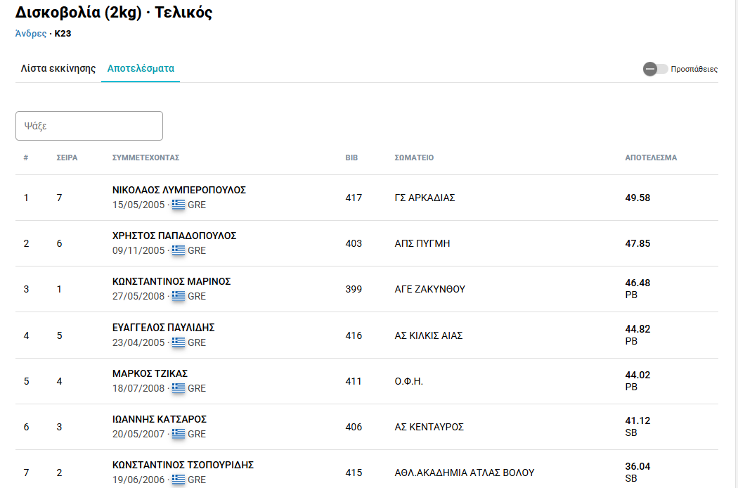Screen dimensions: 738x488
Task: Click bib number 416
Action: (354, 335)
